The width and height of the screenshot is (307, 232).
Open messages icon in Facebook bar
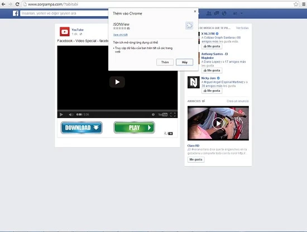coord(217,13)
